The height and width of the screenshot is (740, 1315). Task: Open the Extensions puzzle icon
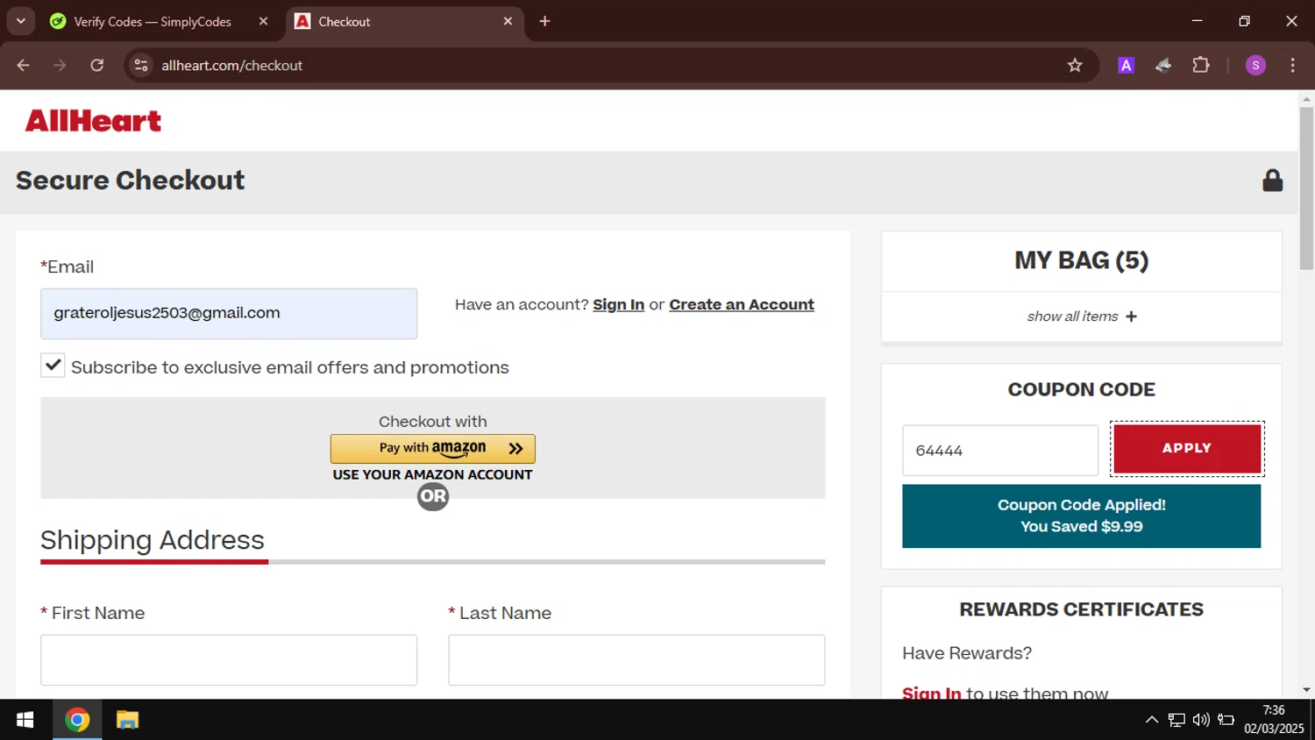(x=1201, y=65)
